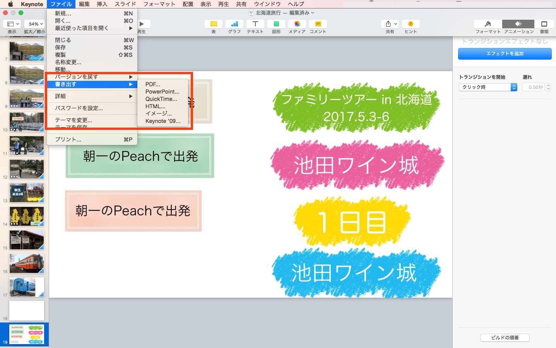The image size is (556, 348).
Task: Select slide 14 thumbnail
Action: (27, 217)
